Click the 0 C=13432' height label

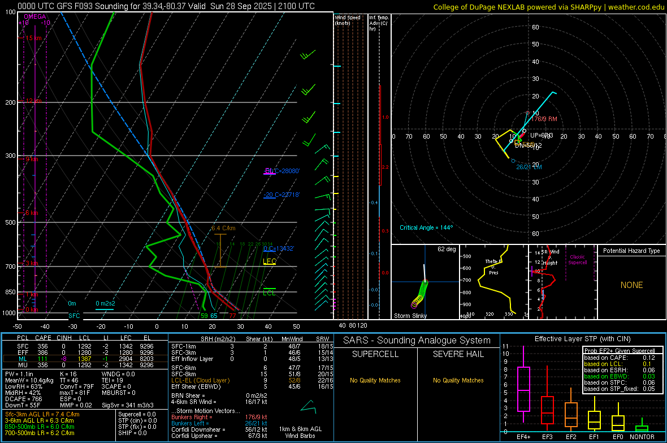279,248
